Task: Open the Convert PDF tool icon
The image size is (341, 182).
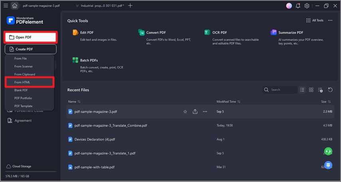Action: tap(141, 33)
